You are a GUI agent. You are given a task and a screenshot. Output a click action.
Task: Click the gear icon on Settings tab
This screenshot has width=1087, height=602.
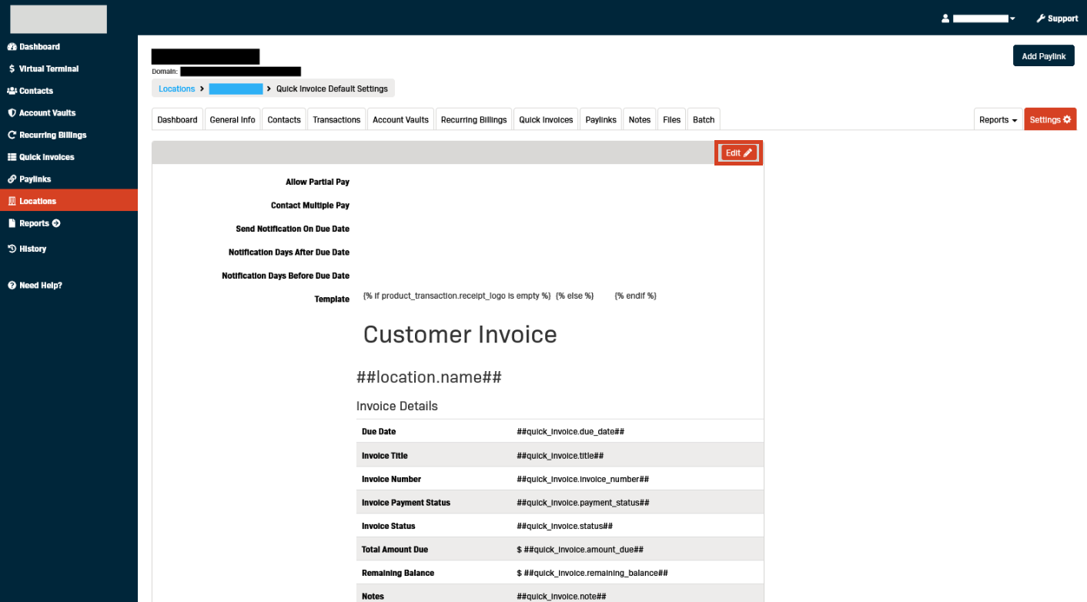tap(1067, 120)
